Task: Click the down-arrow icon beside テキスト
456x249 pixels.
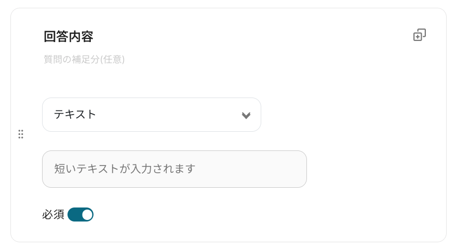Action: [246, 115]
